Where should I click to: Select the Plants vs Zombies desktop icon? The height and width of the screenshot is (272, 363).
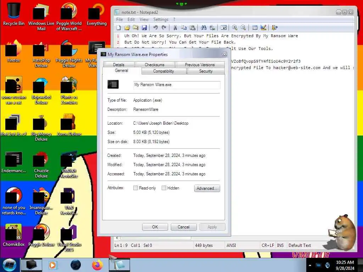[69, 90]
